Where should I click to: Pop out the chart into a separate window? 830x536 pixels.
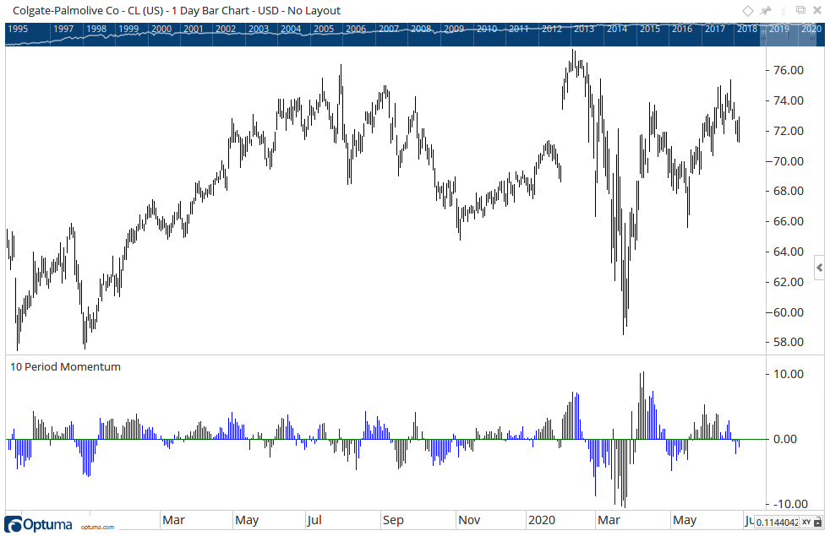click(801, 10)
